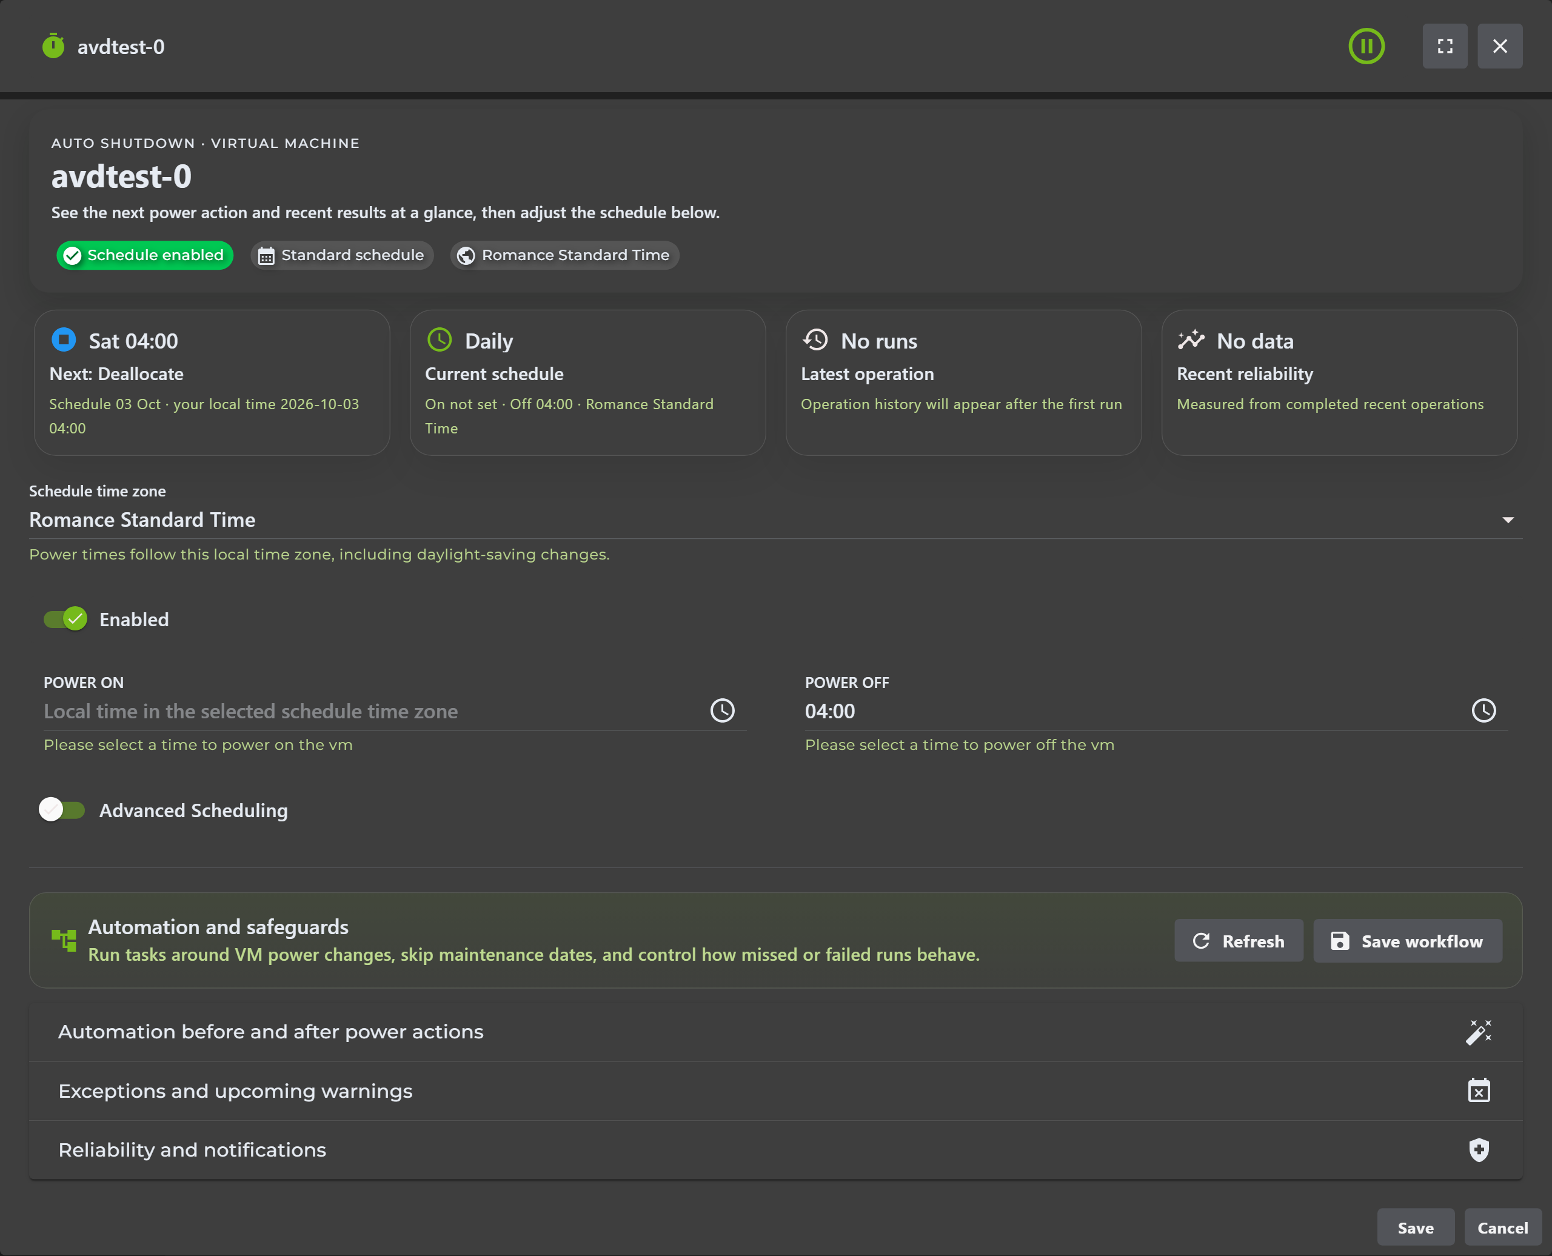The image size is (1552, 1256).
Task: Open the Power Off clock picker
Action: coord(1483,710)
